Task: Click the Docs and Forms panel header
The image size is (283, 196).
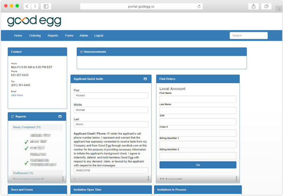Action: tap(37, 190)
